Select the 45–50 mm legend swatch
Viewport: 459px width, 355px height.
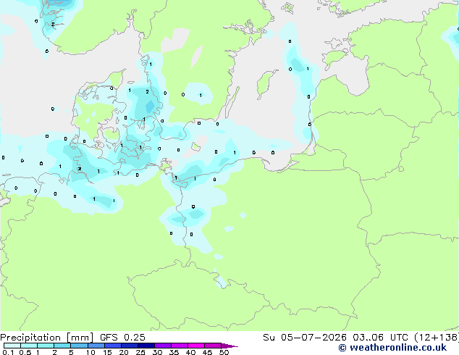tap(213, 346)
